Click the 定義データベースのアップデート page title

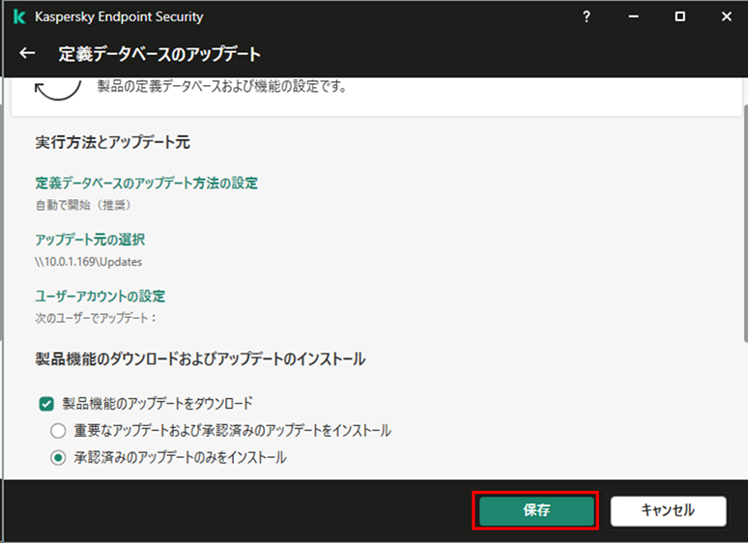click(x=159, y=54)
